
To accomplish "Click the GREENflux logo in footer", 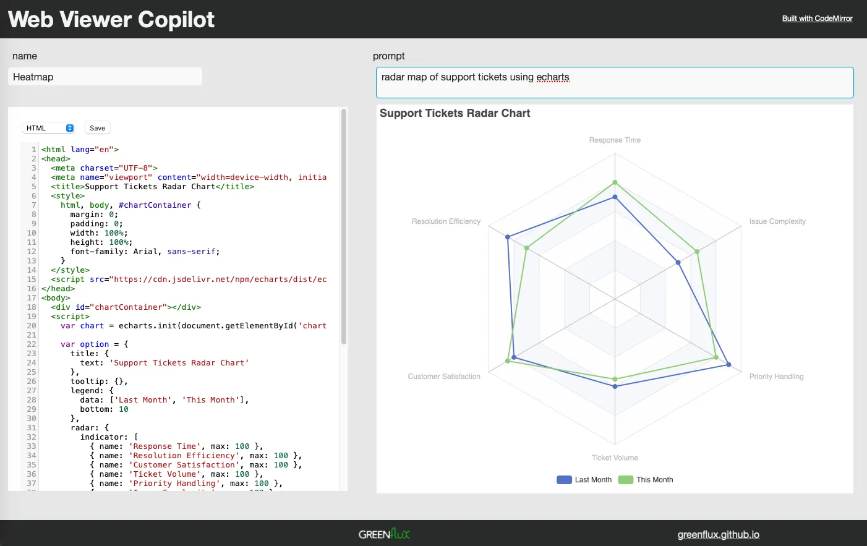I will point(384,534).
